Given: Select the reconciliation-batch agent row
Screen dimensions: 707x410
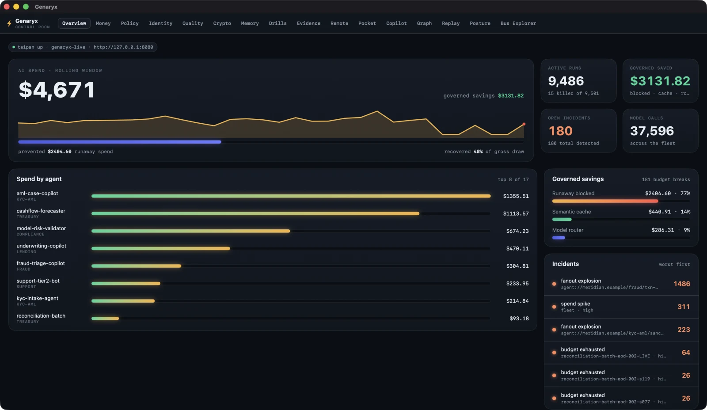Looking at the screenshot, I should [x=273, y=319].
